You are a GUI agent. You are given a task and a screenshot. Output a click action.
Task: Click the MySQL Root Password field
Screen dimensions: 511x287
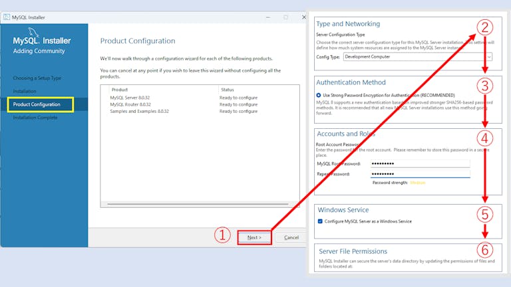[420, 163]
